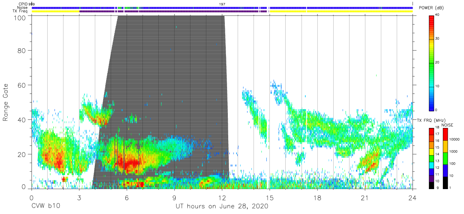Click the UT hours tick '15'
464x214 pixels.
[269, 198]
